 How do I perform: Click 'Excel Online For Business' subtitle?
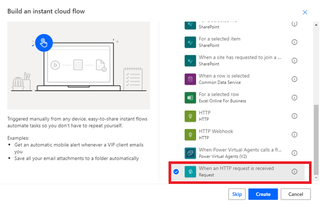point(222,101)
